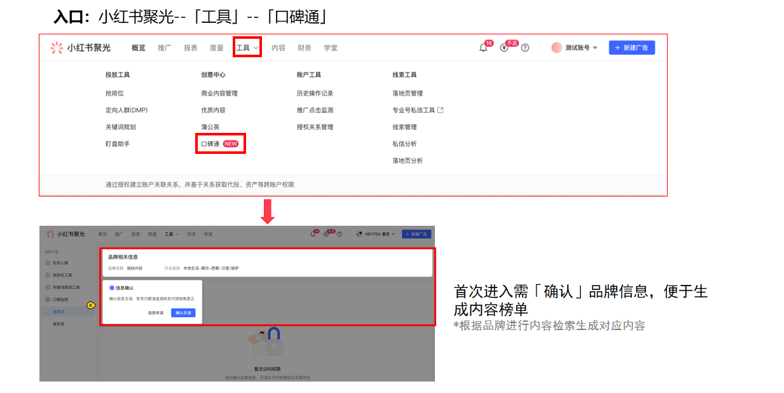The height and width of the screenshot is (393, 784).
Task: Click 概览 tab in lower screenshot
Action: [x=103, y=234]
